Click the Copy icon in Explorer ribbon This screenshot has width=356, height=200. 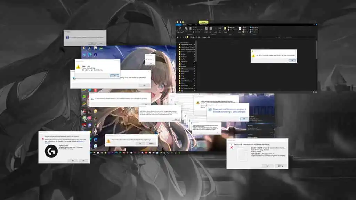coord(186,29)
